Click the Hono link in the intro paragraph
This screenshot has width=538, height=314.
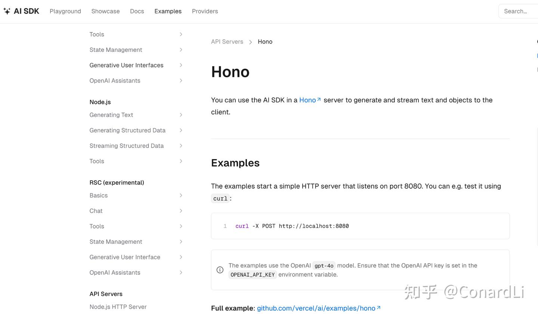(307, 100)
